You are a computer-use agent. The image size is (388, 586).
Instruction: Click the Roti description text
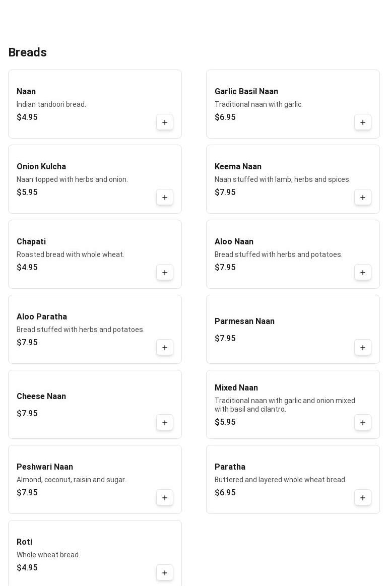[x=48, y=555]
